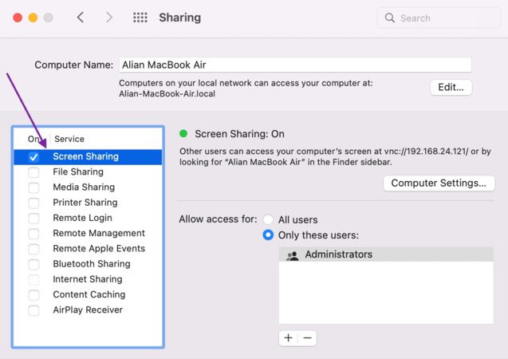Select the Content Caching service label
The height and width of the screenshot is (359, 508).
(x=89, y=294)
